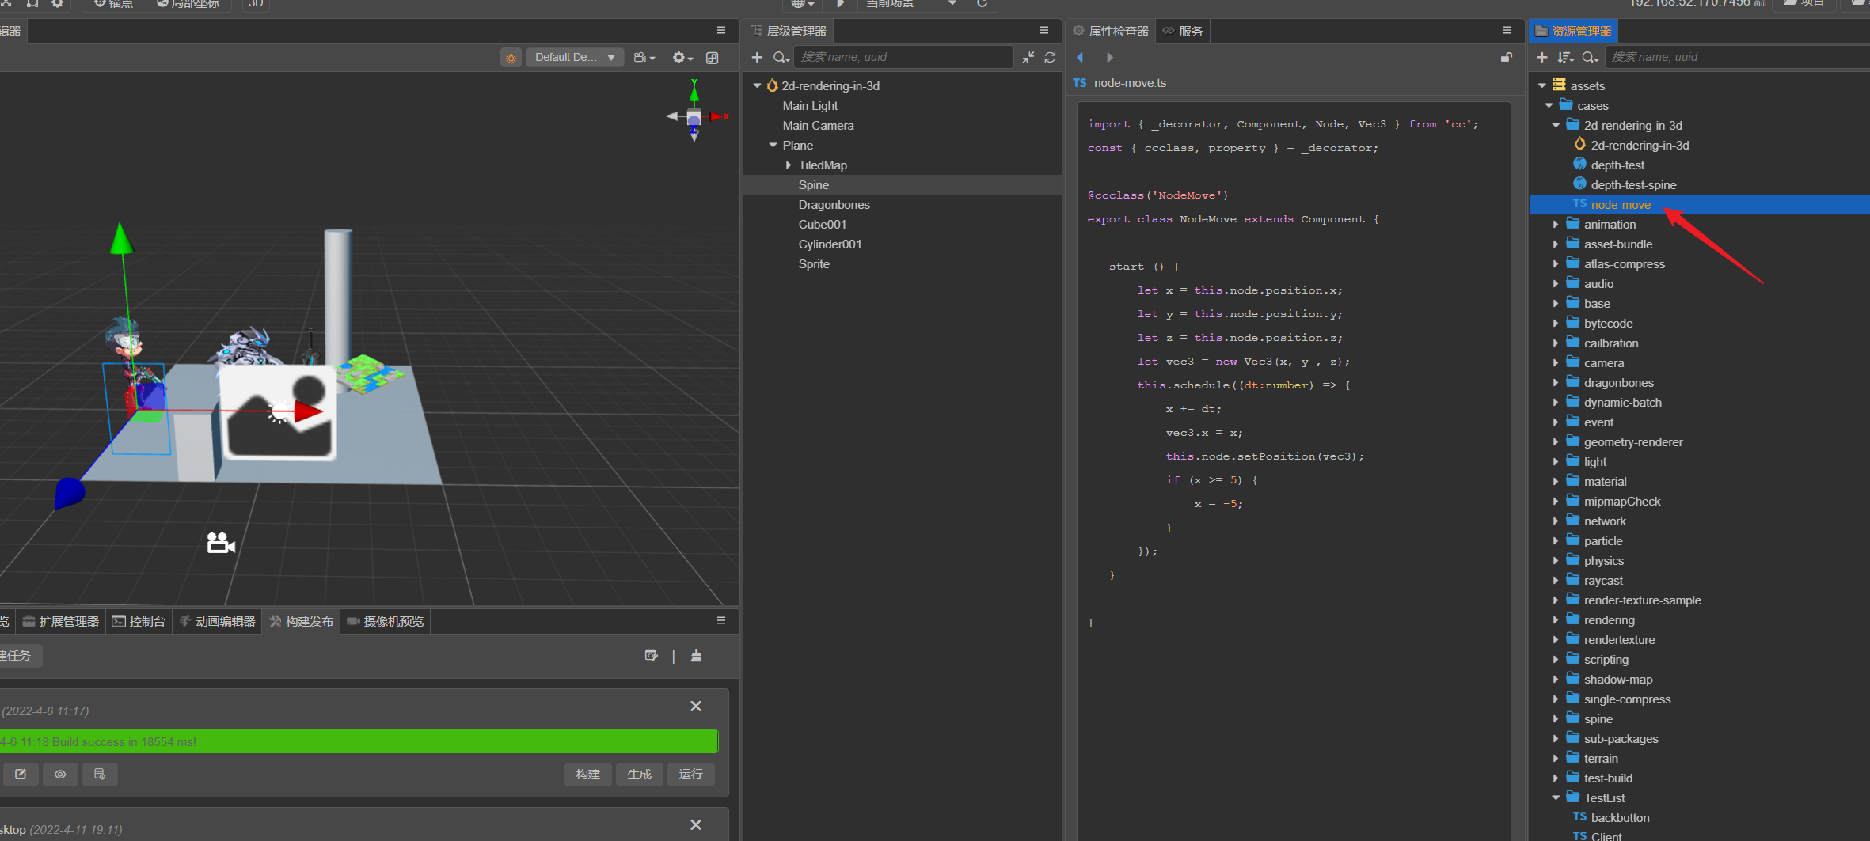Click the scene light icon in the viewport toolbar

point(511,58)
